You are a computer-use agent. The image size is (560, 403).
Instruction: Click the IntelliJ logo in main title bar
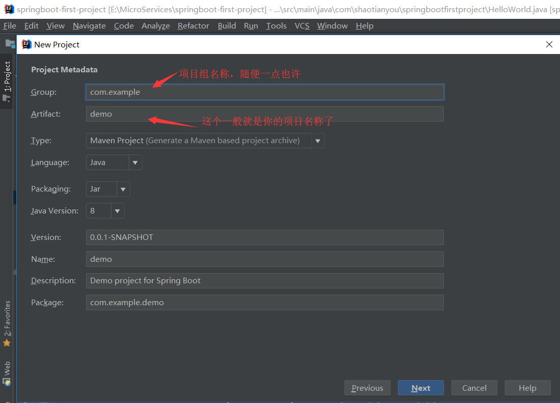[9, 9]
